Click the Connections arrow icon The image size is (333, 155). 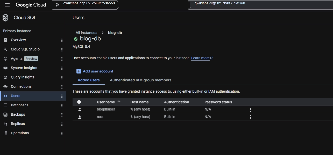pos(5,87)
